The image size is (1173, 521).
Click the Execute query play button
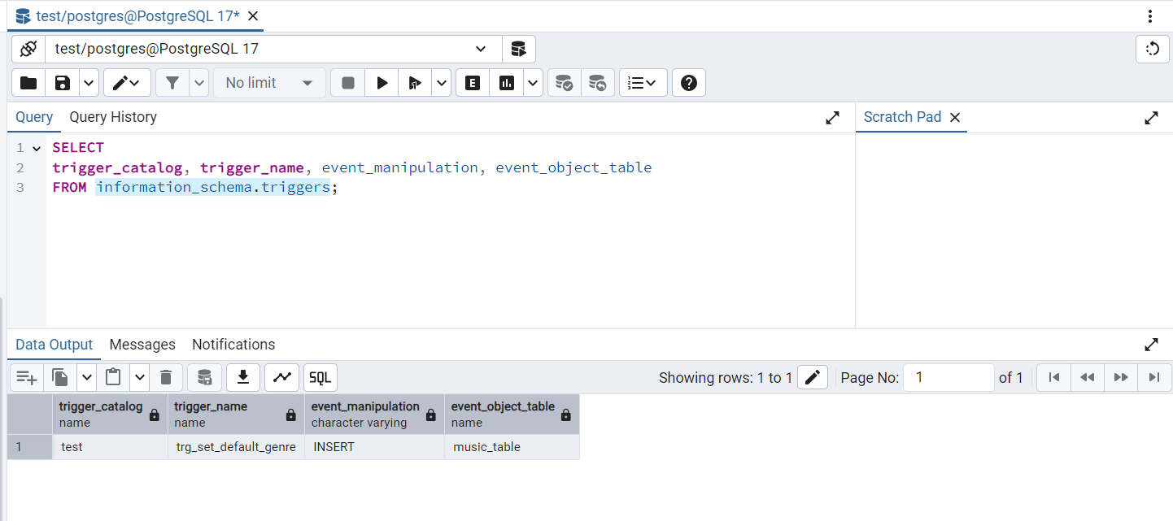point(382,83)
